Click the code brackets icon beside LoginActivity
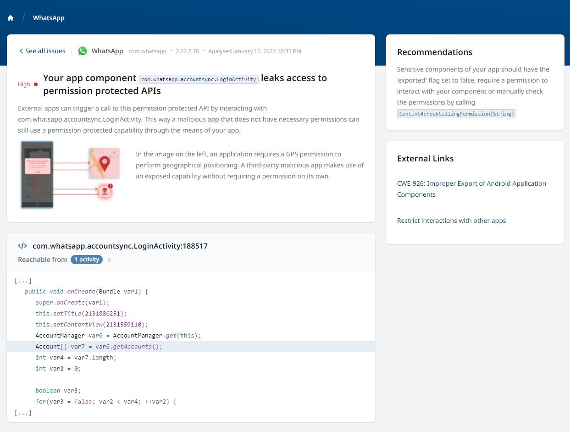570x432 pixels. (x=22, y=246)
